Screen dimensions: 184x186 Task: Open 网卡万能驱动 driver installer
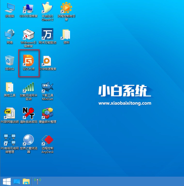tap(47, 34)
